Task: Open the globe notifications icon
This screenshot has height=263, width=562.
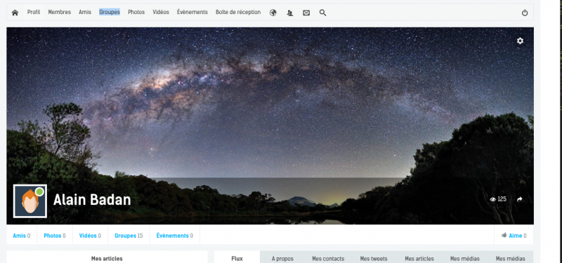Action: tap(273, 13)
